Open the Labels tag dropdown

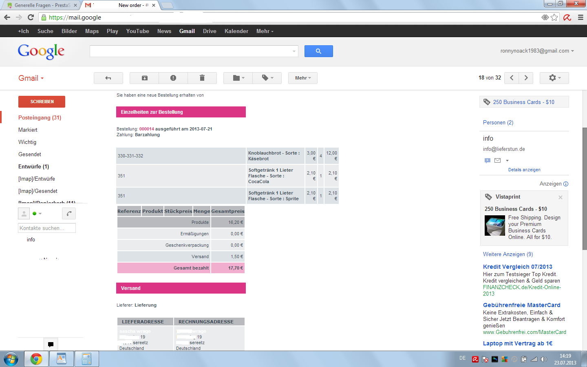click(x=267, y=78)
